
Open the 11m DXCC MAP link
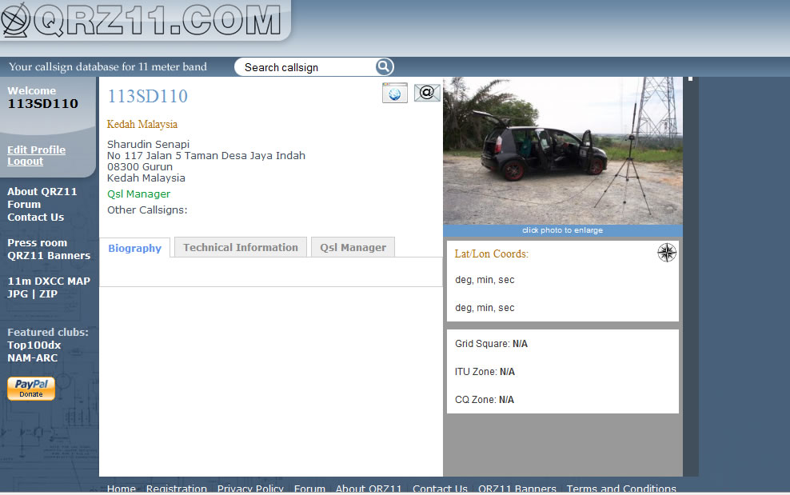[x=48, y=281]
